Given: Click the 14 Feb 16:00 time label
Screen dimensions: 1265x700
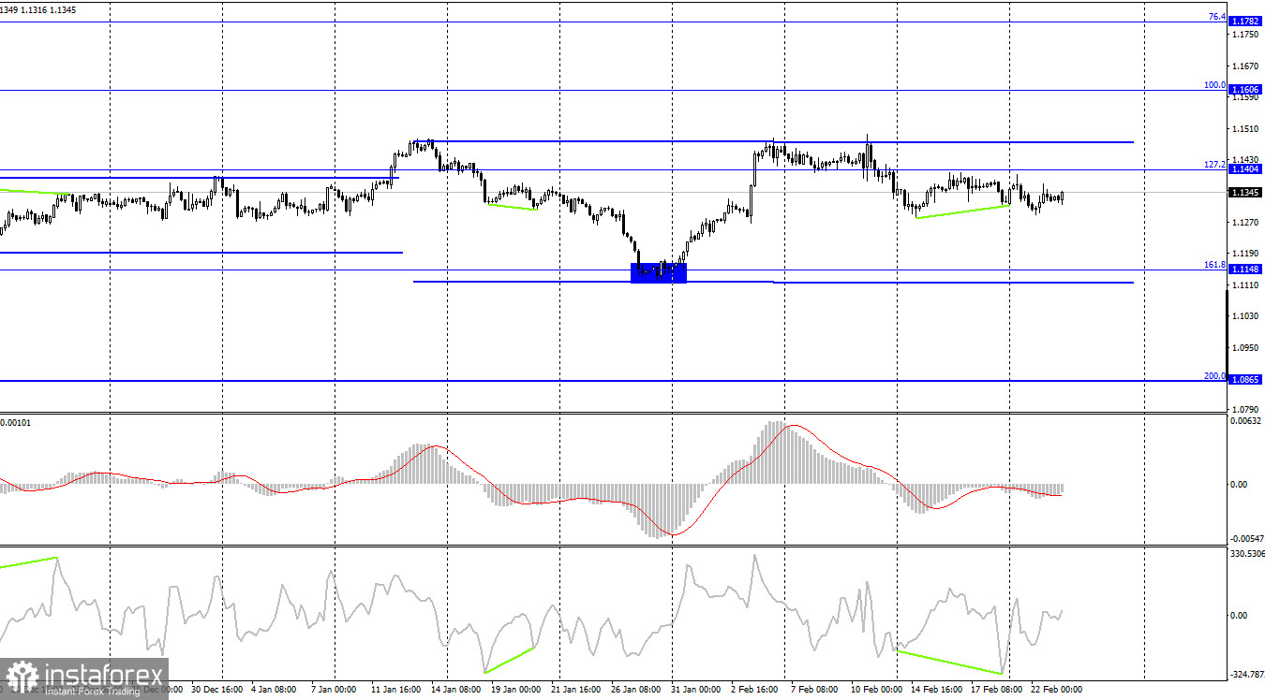Looking at the screenshot, I should click(x=937, y=690).
